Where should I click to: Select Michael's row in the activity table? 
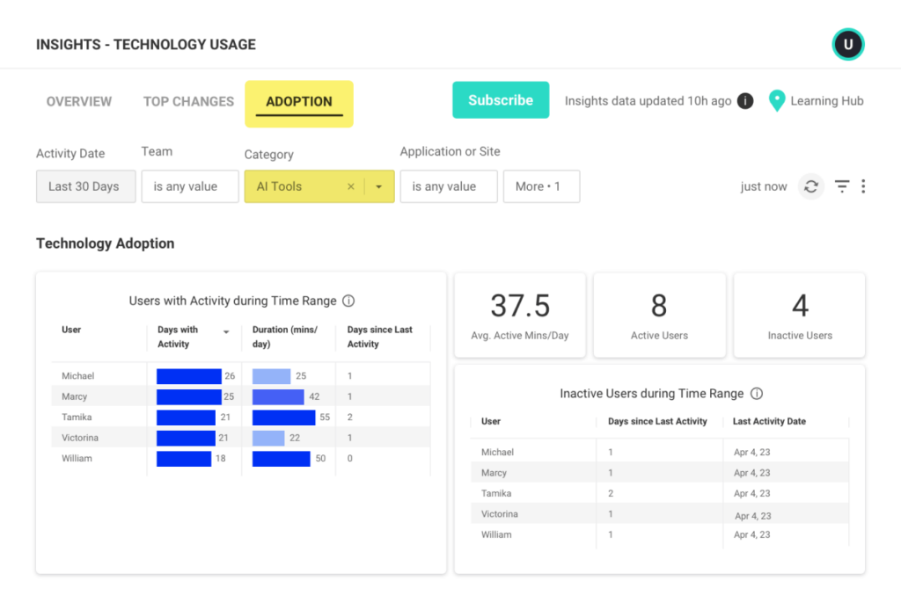(x=99, y=375)
